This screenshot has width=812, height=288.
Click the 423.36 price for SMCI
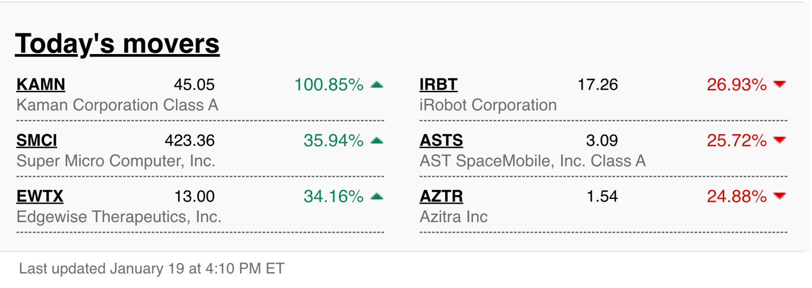pos(190,141)
